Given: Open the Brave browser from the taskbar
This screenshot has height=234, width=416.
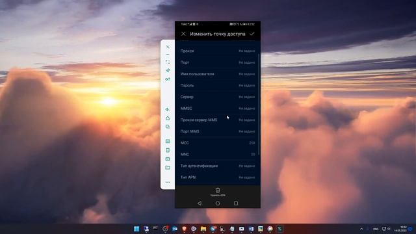Looking at the screenshot, I should (184, 229).
